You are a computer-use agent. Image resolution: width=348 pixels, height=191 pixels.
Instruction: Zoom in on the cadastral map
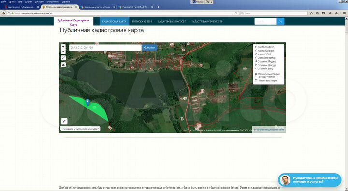tap(63, 47)
